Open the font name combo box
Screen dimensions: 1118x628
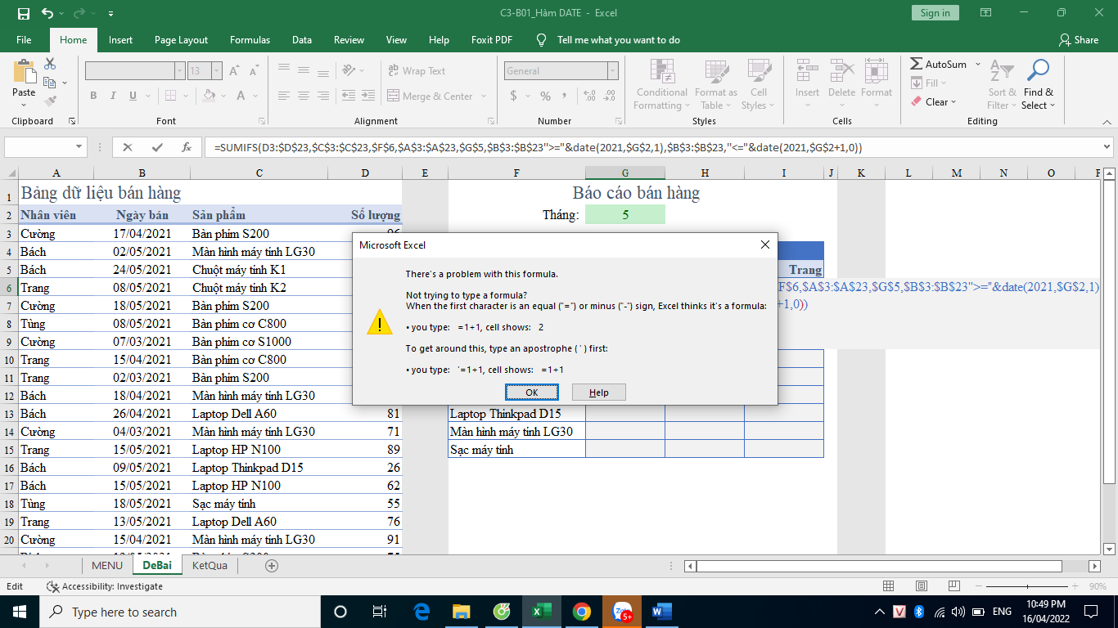point(135,71)
